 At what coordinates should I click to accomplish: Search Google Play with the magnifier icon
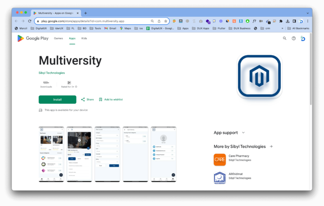(284, 38)
